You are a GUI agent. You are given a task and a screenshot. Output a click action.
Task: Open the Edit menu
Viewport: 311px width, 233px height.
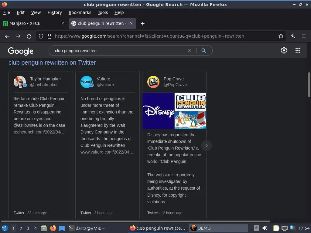pos(21,12)
